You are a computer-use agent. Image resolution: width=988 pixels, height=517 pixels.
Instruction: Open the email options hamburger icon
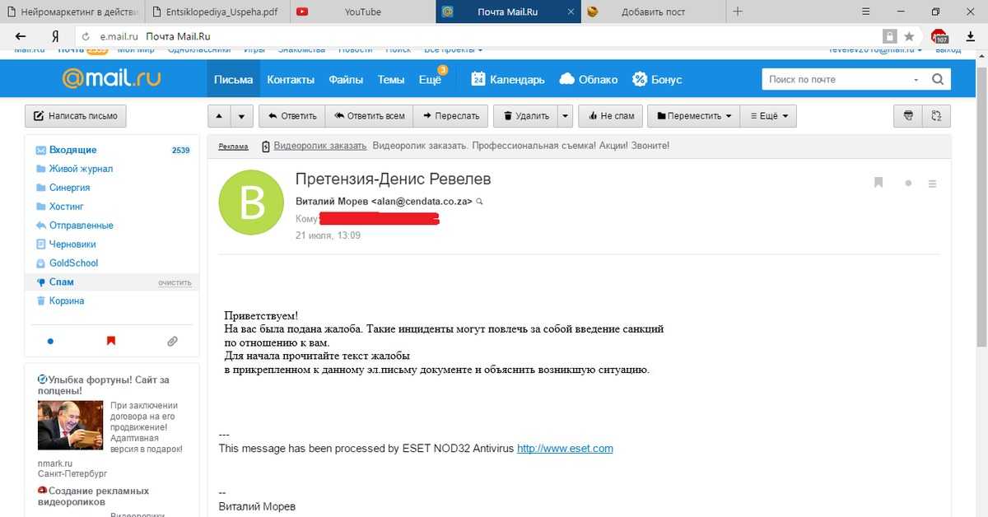[x=933, y=184]
